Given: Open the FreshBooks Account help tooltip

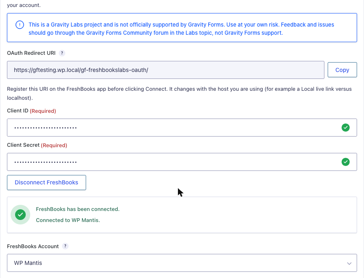Looking at the screenshot, I should click(65, 246).
